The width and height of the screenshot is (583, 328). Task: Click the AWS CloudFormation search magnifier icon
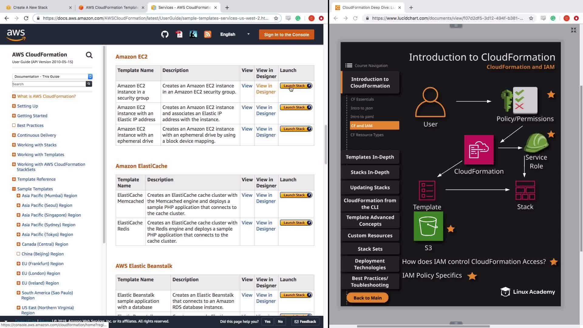point(89,55)
